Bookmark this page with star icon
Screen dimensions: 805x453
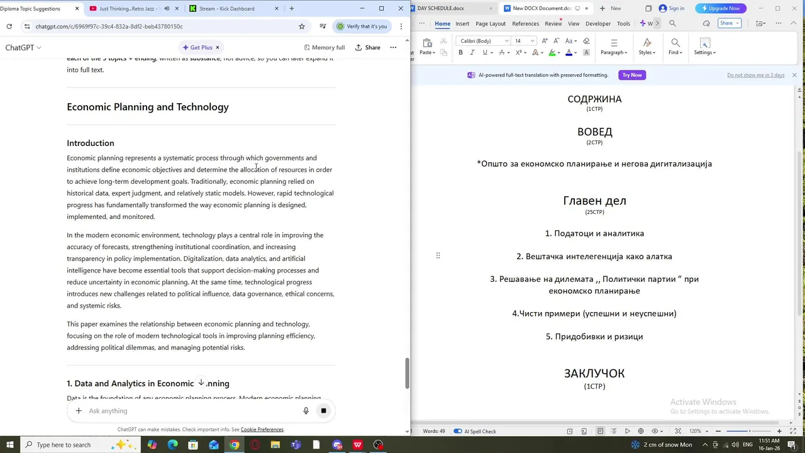coord(302,26)
